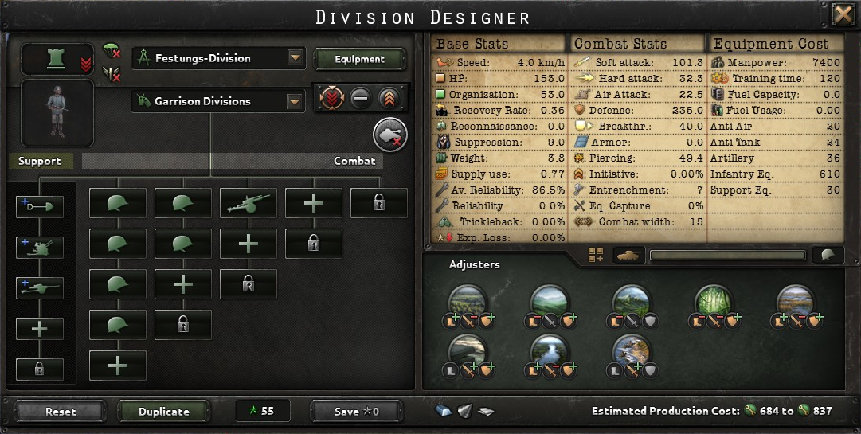This screenshot has height=434, width=861.
Task: Select the medium priority minus icon
Action: 360,99
